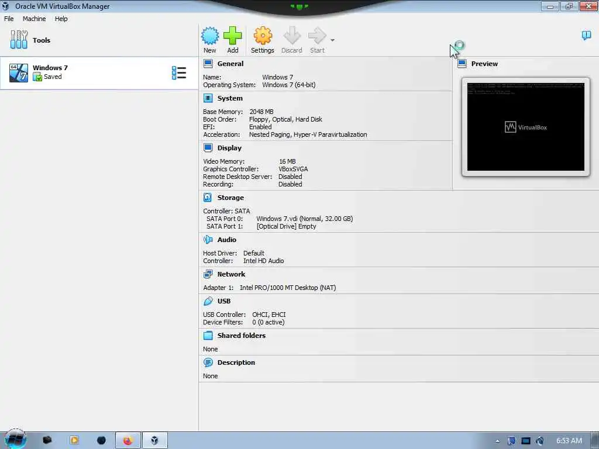
Task: Open the Start button dropdown arrow
Action: [x=333, y=40]
